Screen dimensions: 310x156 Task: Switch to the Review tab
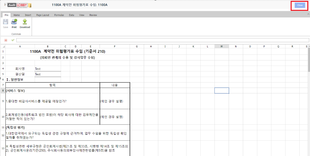(x=93, y=15)
